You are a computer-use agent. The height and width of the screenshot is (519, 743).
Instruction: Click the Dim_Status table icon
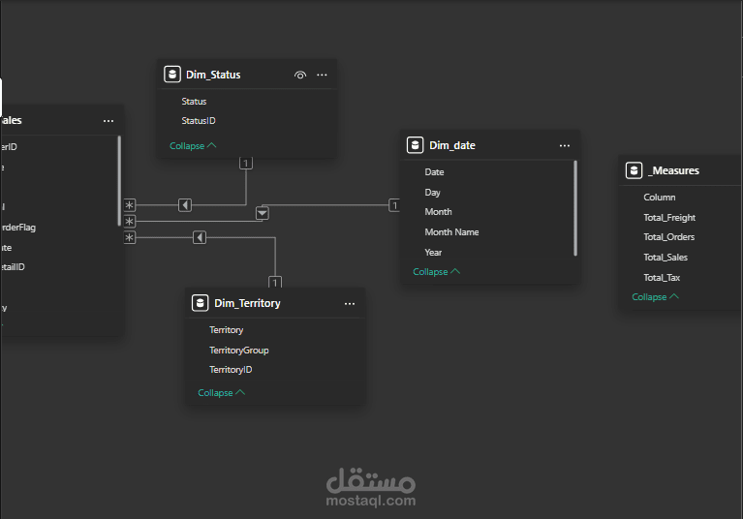click(x=172, y=75)
